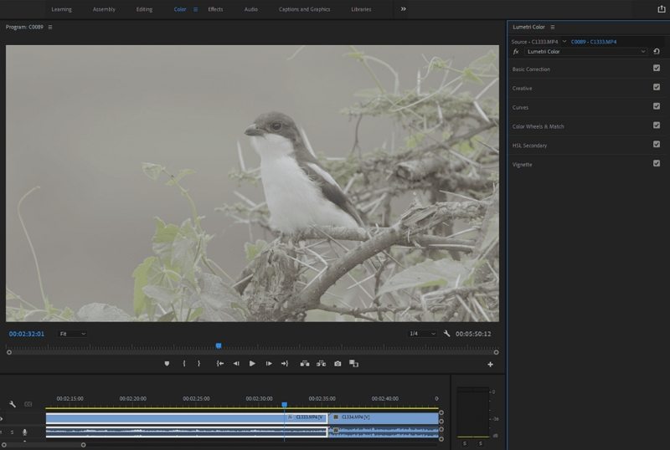Expand the HSL Secondary section
Image resolution: width=670 pixels, height=450 pixels.
529,146
